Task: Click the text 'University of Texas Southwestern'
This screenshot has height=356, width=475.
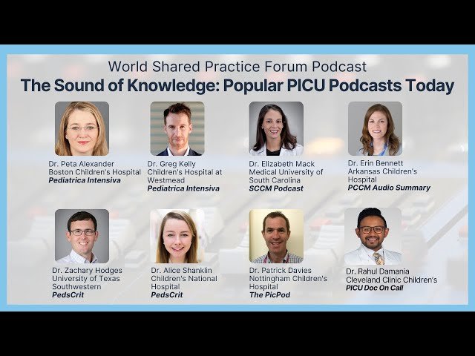Action: tap(86, 283)
